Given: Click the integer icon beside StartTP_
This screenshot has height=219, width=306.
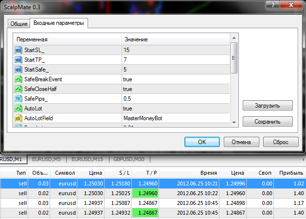Looking at the screenshot, I should pos(18,60).
